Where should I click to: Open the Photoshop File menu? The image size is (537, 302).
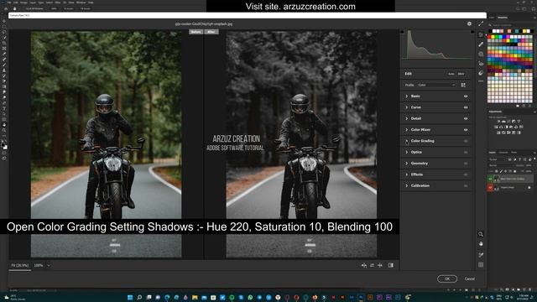click(8, 3)
